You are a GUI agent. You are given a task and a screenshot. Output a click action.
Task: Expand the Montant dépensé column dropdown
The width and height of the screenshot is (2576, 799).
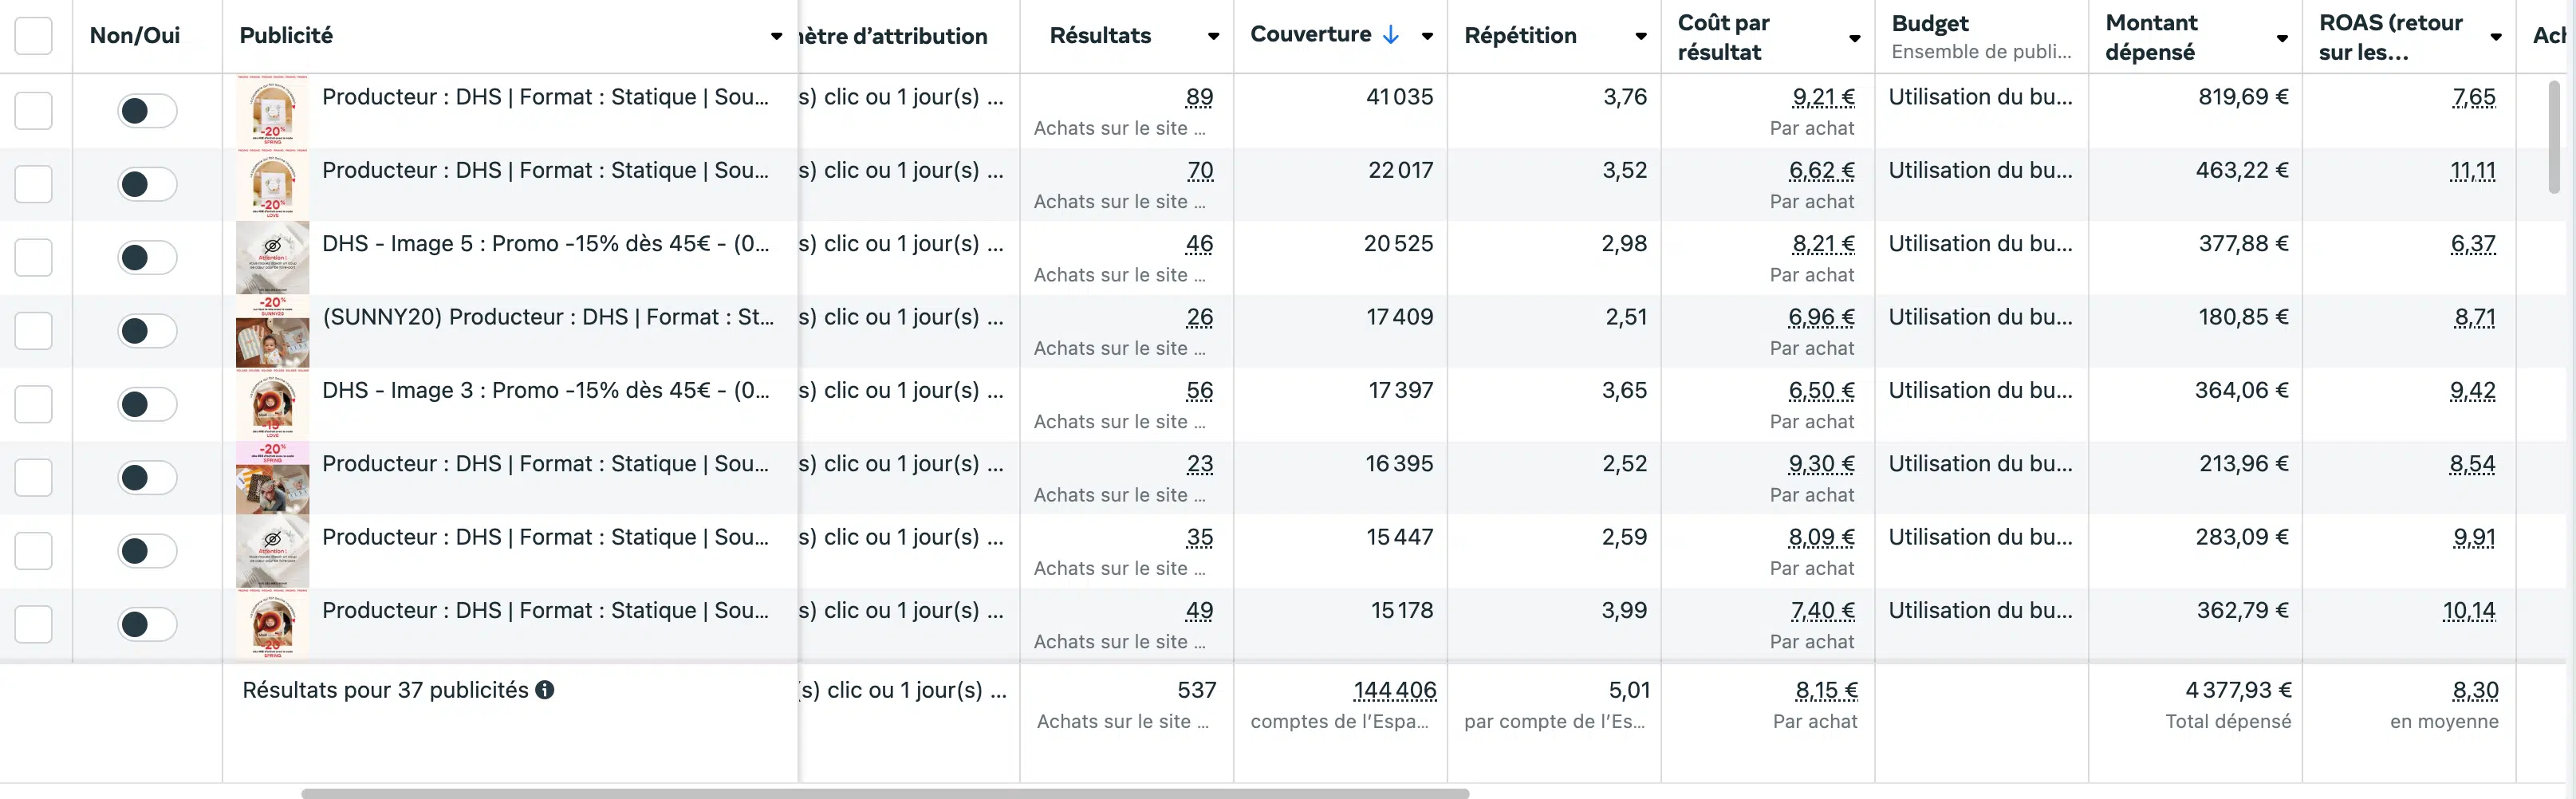coord(2282,38)
